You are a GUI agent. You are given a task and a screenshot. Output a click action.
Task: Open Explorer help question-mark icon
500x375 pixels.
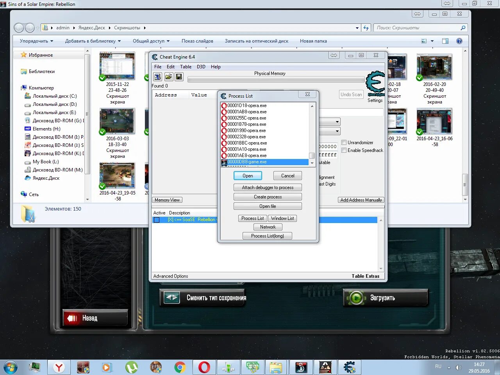coord(459,41)
